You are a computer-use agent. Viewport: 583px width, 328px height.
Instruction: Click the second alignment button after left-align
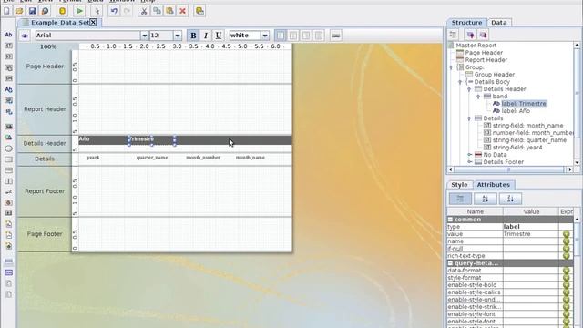293,36
